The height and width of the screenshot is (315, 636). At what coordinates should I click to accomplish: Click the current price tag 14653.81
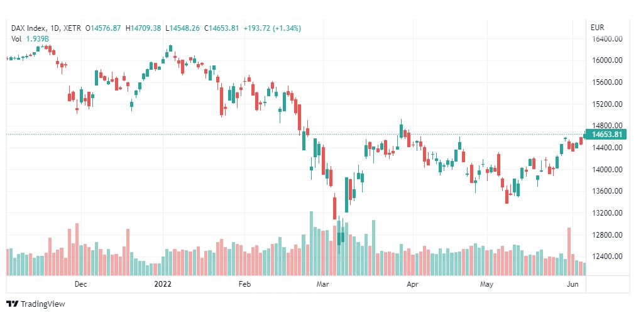click(606, 135)
